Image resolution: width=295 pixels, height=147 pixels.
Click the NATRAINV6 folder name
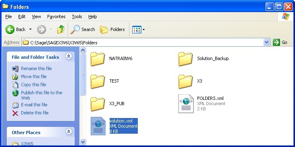[x=121, y=58]
